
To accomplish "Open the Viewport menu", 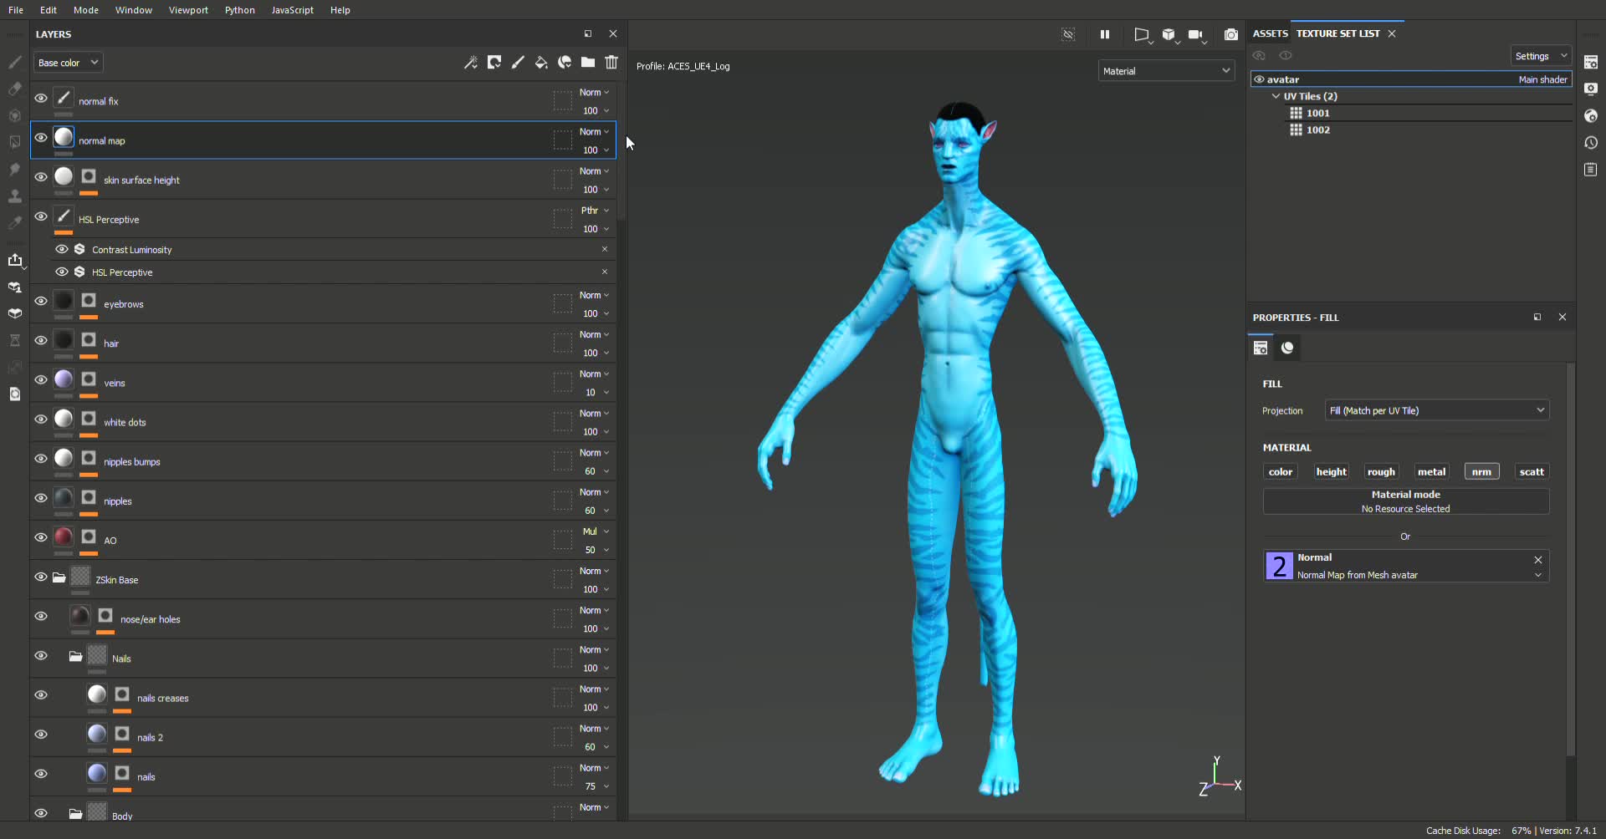I will (188, 10).
